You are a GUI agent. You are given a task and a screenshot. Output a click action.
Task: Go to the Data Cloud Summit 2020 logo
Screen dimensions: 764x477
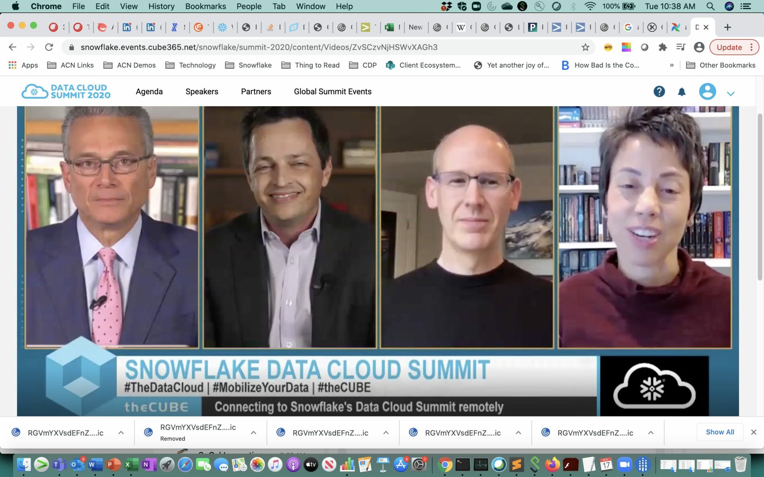[x=66, y=91]
